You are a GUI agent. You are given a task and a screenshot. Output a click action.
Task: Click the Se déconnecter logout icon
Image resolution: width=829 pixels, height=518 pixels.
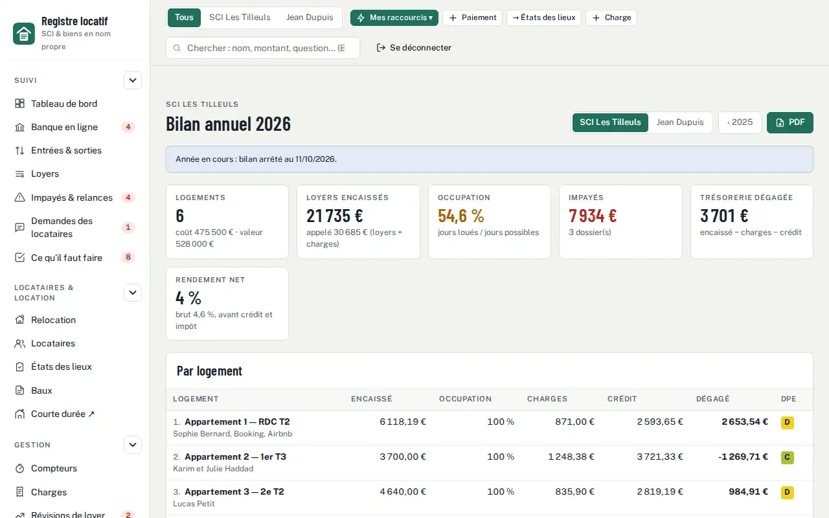coord(381,48)
